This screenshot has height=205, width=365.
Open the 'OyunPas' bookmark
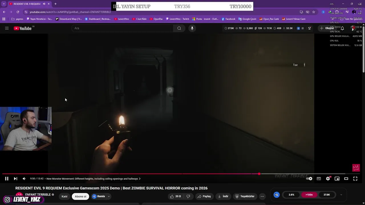click(x=156, y=19)
